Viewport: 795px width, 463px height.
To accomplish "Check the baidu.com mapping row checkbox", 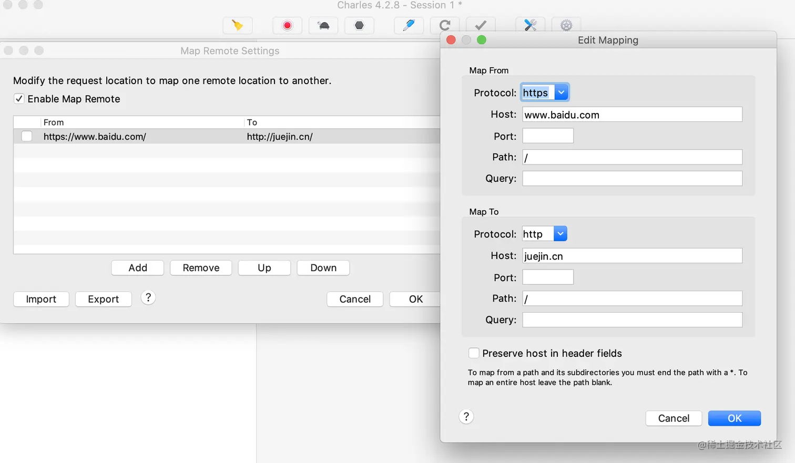I will (27, 137).
